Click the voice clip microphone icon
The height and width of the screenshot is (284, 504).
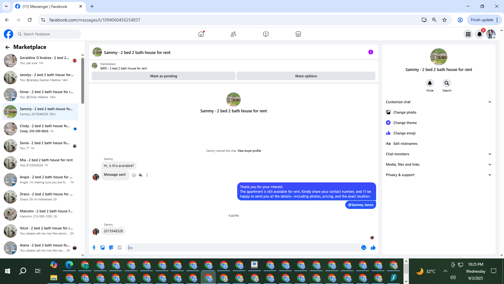tap(94, 248)
